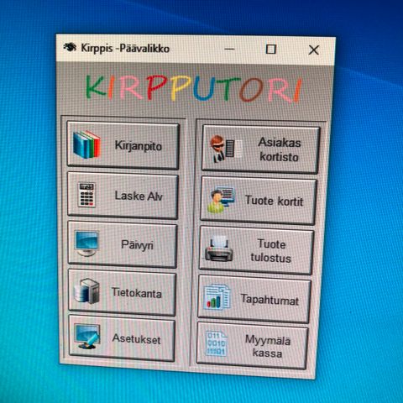This screenshot has height=403, width=403.
Task: Click the Kirppis window title bar icon
Action: click(x=70, y=47)
